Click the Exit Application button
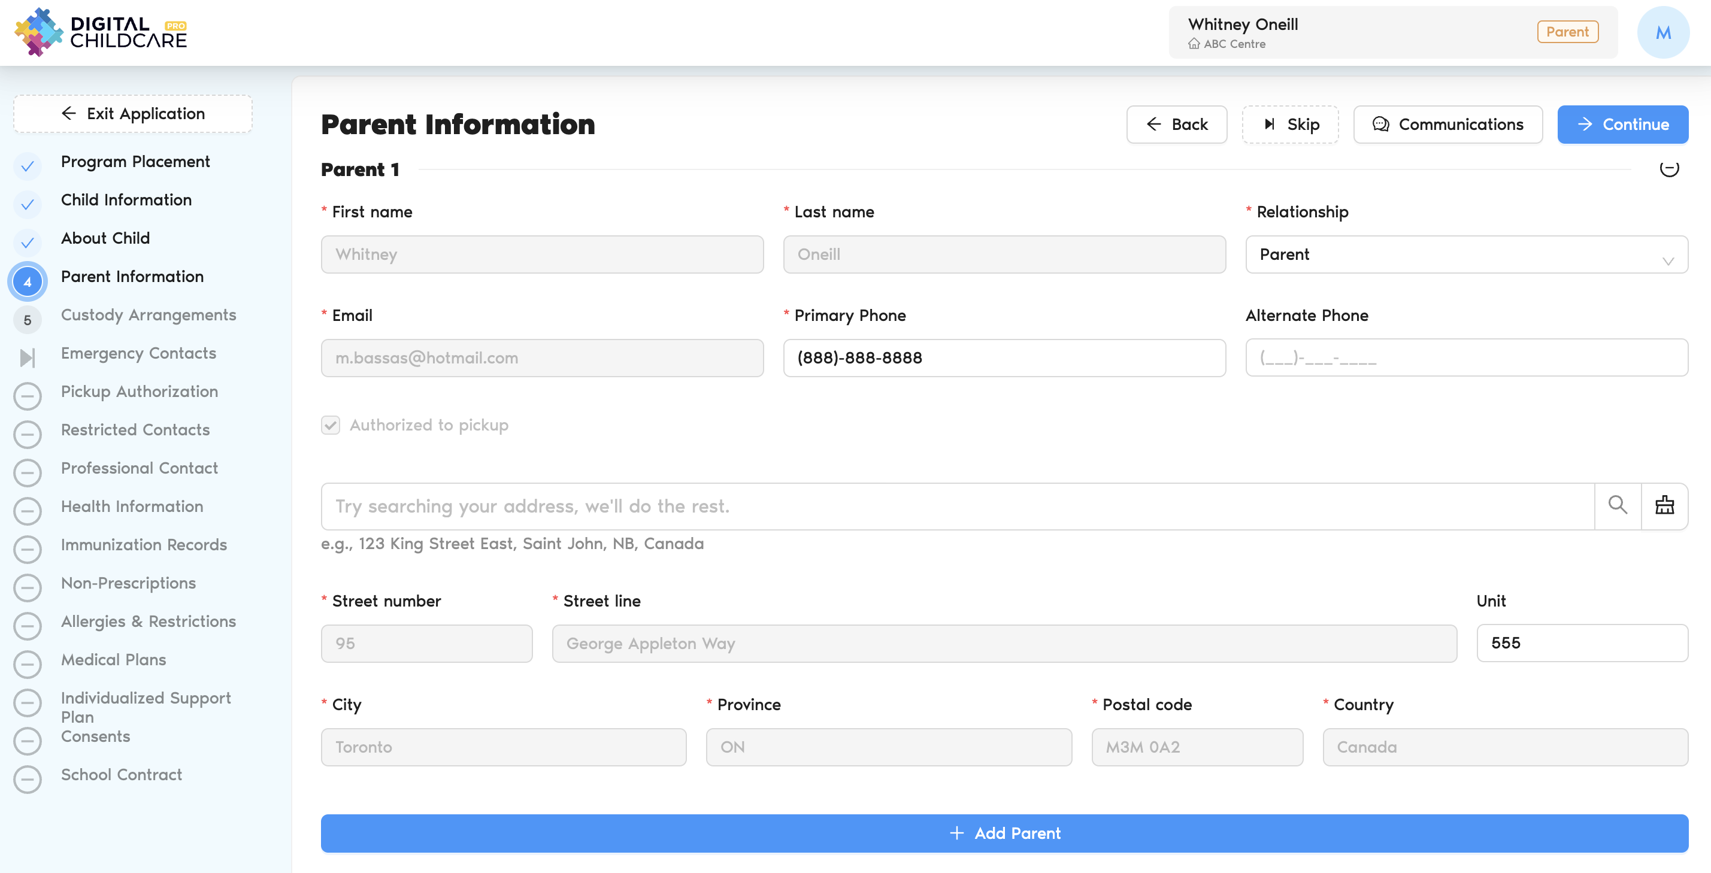1711x873 pixels. pos(133,114)
